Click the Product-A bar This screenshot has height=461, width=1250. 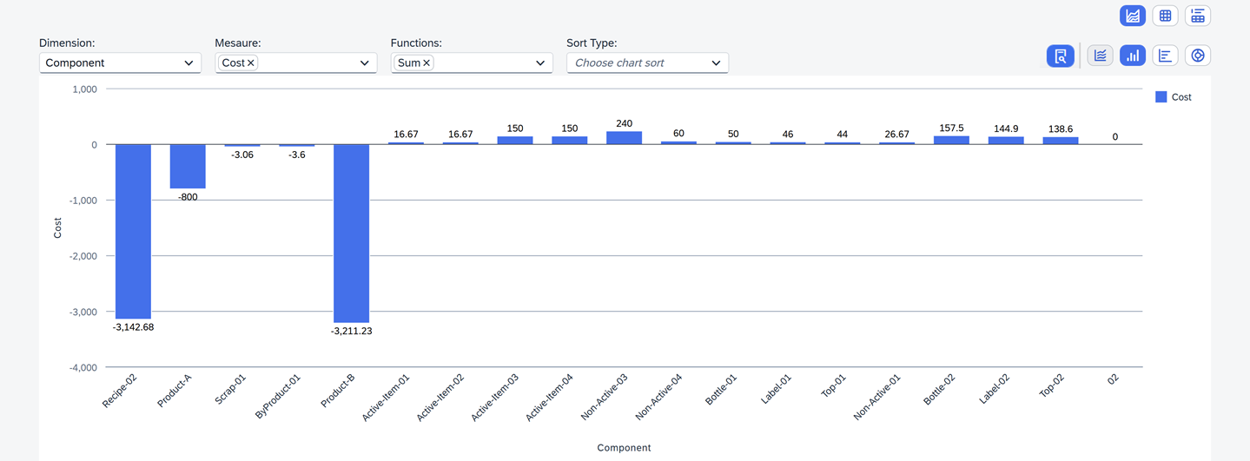188,166
